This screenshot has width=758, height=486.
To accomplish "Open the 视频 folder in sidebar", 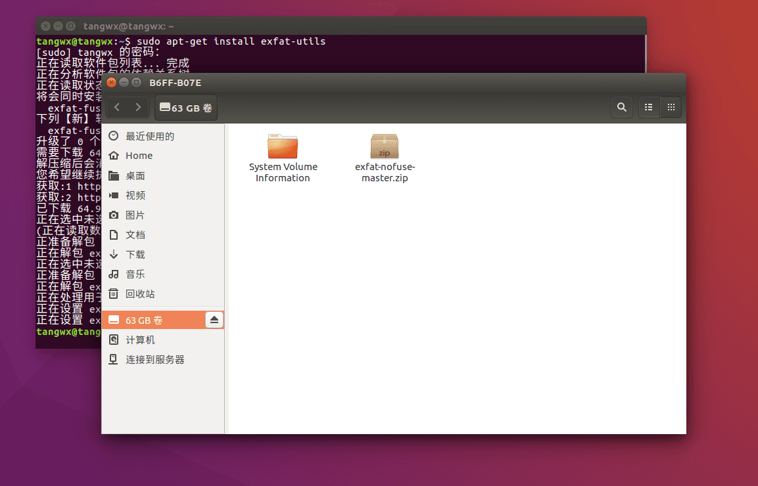I will pos(135,195).
